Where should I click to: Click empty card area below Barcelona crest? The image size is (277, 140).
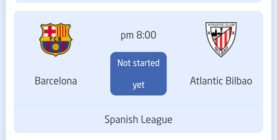56,66
